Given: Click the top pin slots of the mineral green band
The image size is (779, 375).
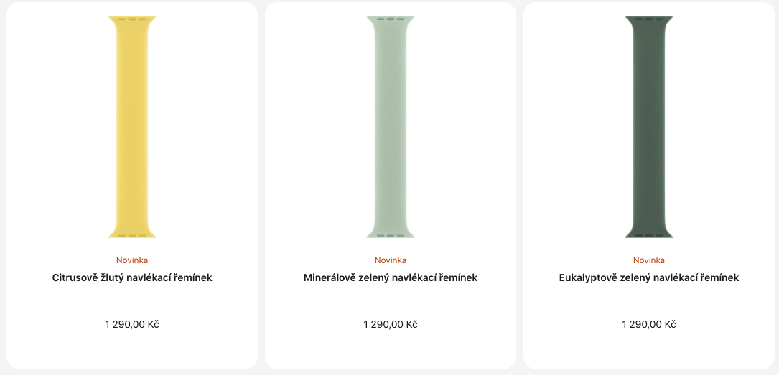Looking at the screenshot, I should coord(391,19).
